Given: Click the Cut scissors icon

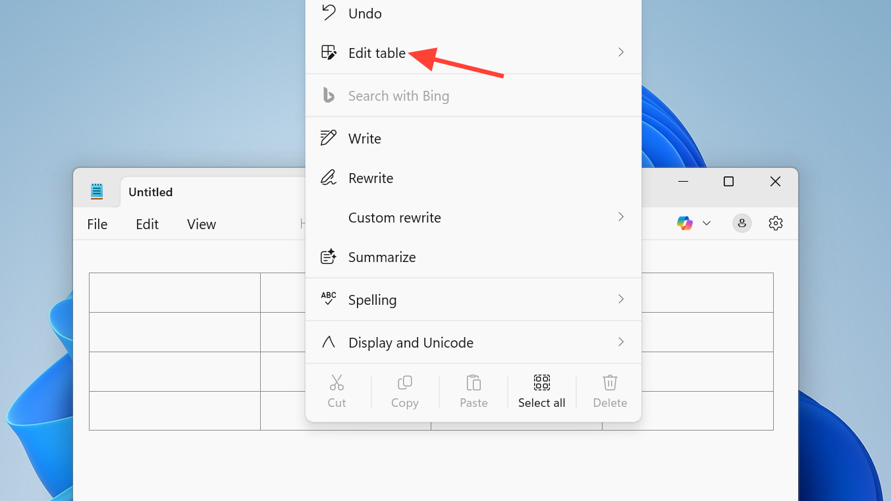Looking at the screenshot, I should click(337, 383).
